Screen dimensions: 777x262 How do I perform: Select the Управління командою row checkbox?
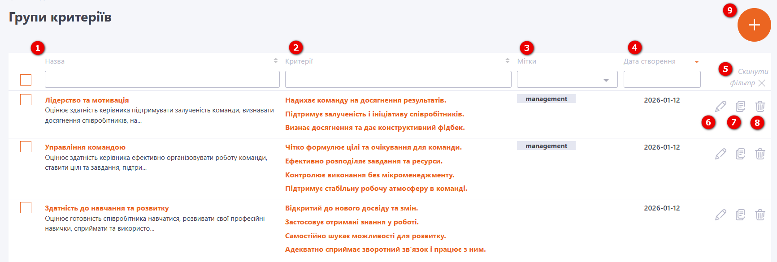(26, 147)
